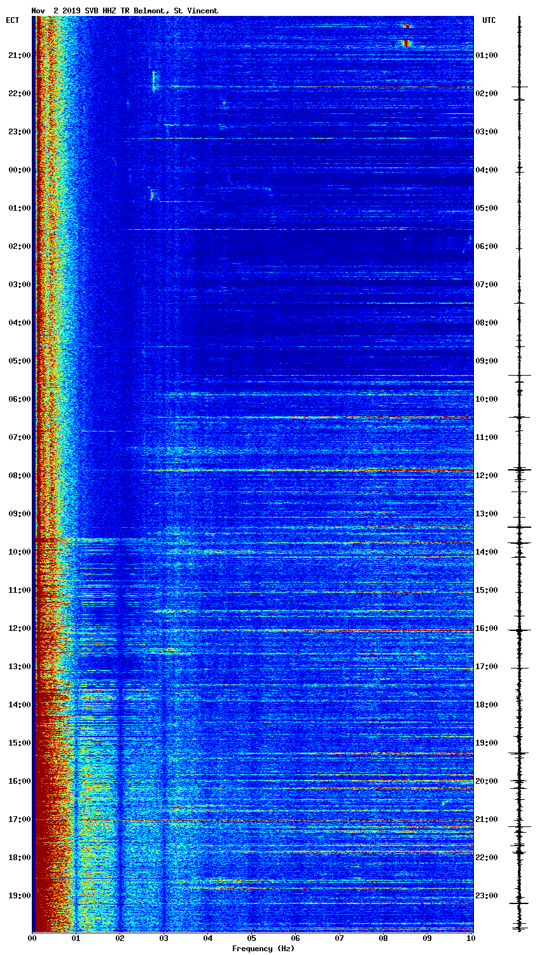Click frequency tick label '03'
Screen dimensions: 542x955
click(163, 938)
